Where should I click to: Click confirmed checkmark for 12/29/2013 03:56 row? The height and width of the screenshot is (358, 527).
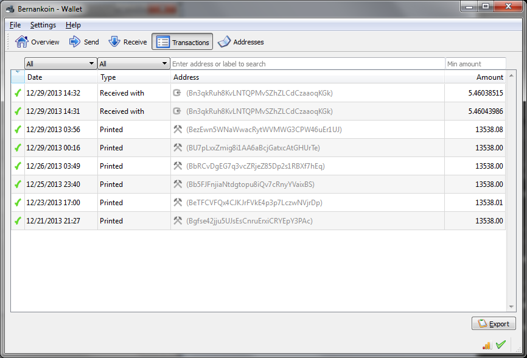[18, 129]
